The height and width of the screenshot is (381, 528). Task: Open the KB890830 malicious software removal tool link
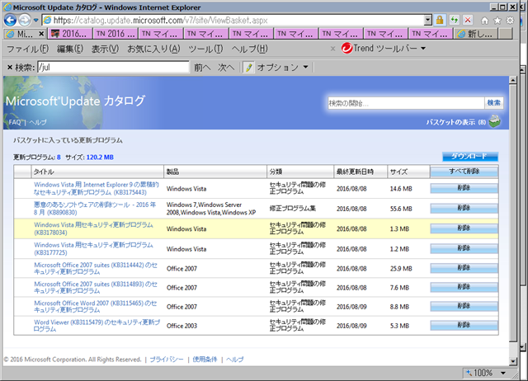click(x=95, y=209)
